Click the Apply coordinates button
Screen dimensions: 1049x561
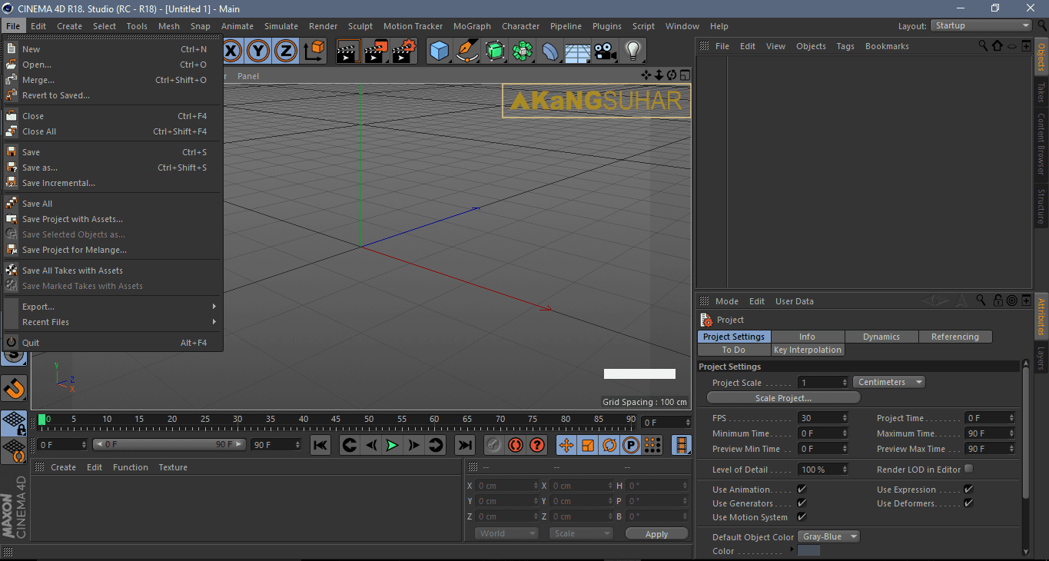[656, 534]
